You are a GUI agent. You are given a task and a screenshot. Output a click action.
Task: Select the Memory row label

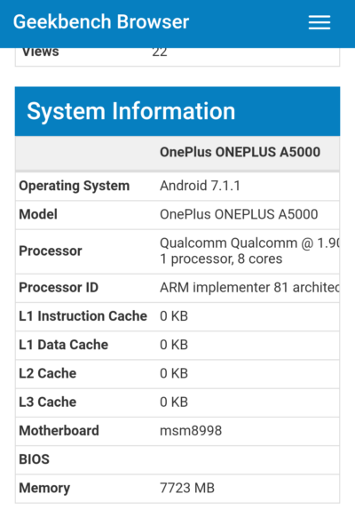[x=44, y=489]
